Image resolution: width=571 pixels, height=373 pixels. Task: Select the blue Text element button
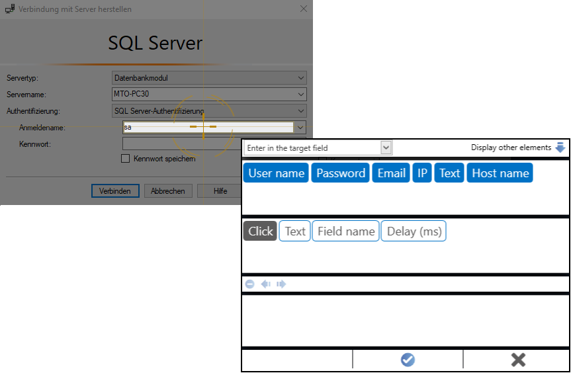tap(449, 173)
